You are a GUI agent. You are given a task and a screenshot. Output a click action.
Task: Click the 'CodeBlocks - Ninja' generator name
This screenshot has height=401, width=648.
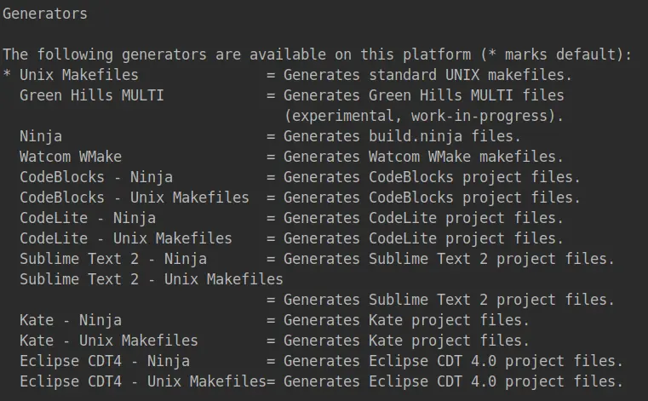click(96, 177)
